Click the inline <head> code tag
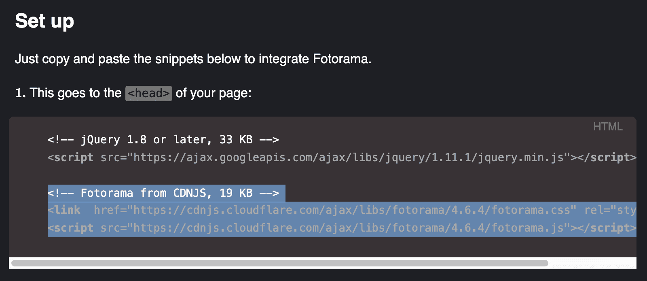647x281 pixels. [149, 93]
